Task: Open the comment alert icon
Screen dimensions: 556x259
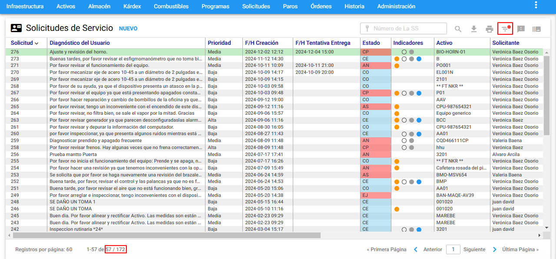Action: (x=521, y=29)
